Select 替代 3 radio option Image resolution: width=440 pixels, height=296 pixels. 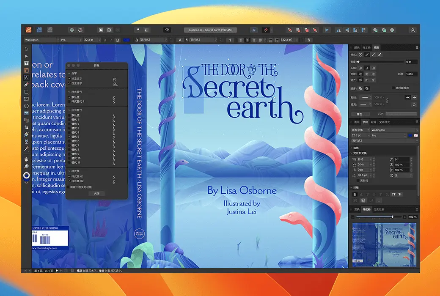(x=69, y=128)
